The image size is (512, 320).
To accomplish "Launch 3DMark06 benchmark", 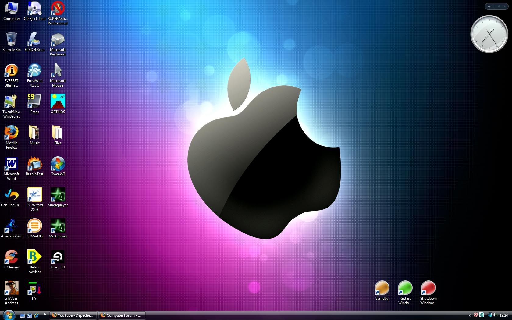I will (34, 229).
